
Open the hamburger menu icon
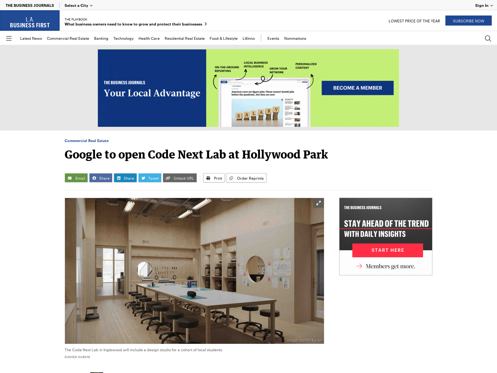click(9, 38)
